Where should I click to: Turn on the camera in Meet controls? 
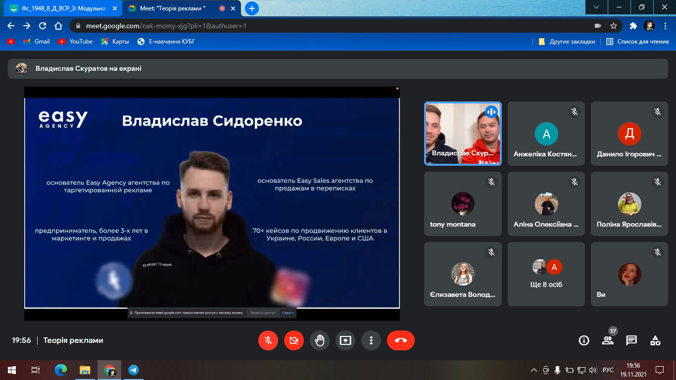[294, 340]
